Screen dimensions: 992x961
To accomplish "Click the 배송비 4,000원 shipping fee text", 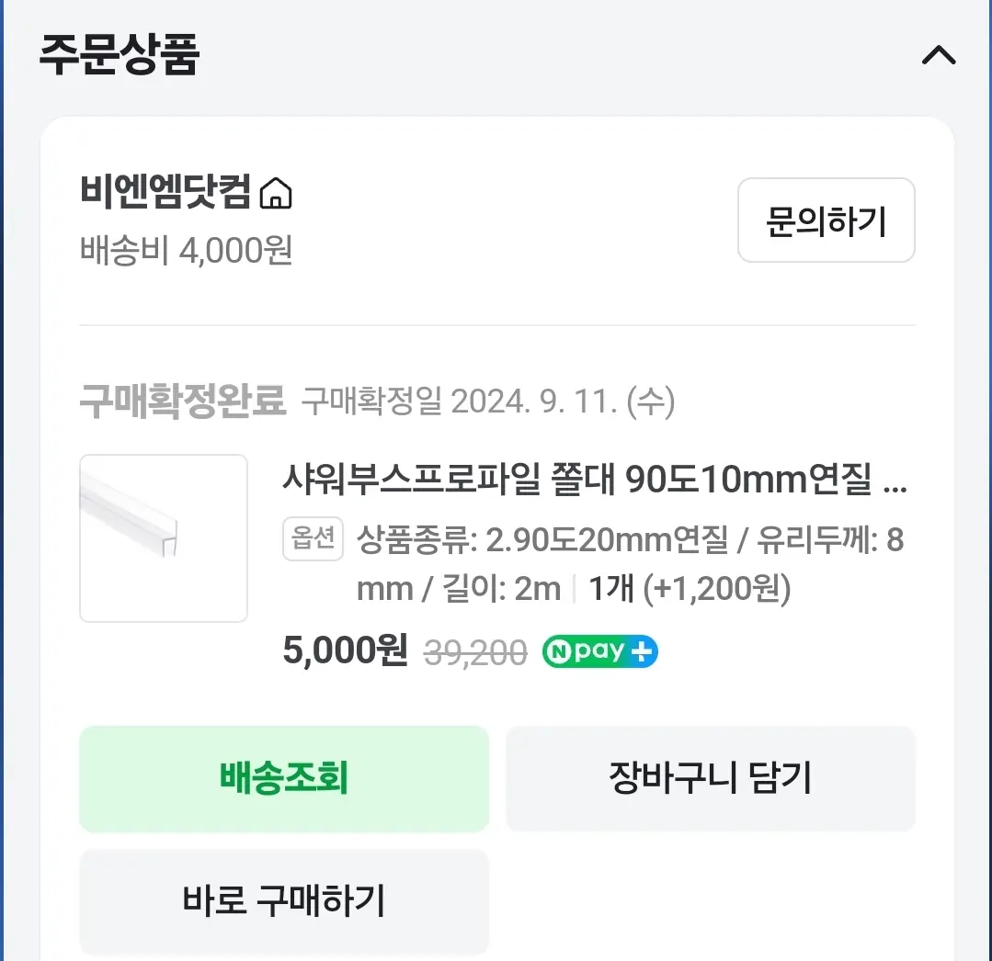I will (187, 250).
